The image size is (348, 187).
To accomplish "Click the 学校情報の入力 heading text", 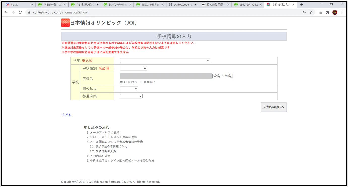I will [x=174, y=36].
